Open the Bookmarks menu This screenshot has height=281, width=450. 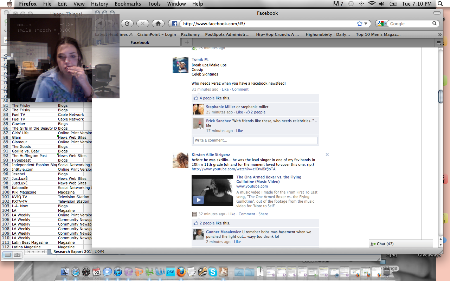128,4
